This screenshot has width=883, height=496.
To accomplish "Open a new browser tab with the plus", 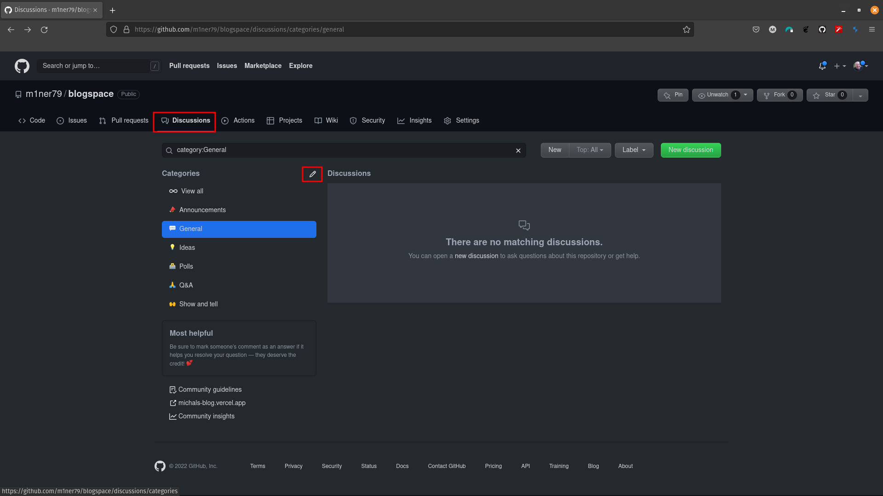I will click(x=112, y=10).
